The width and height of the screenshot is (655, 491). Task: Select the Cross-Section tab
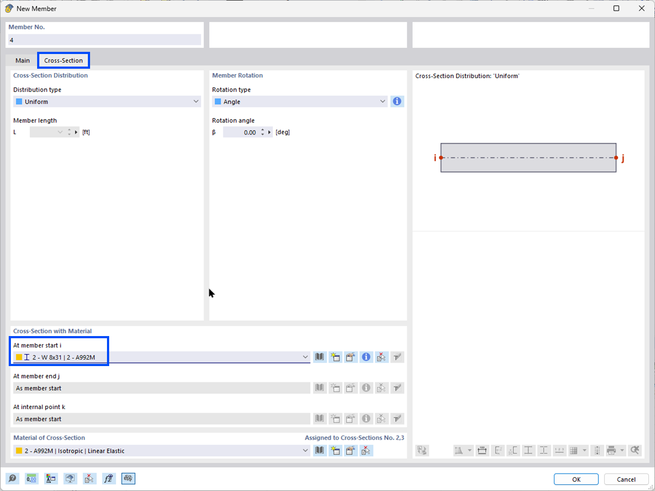(63, 60)
